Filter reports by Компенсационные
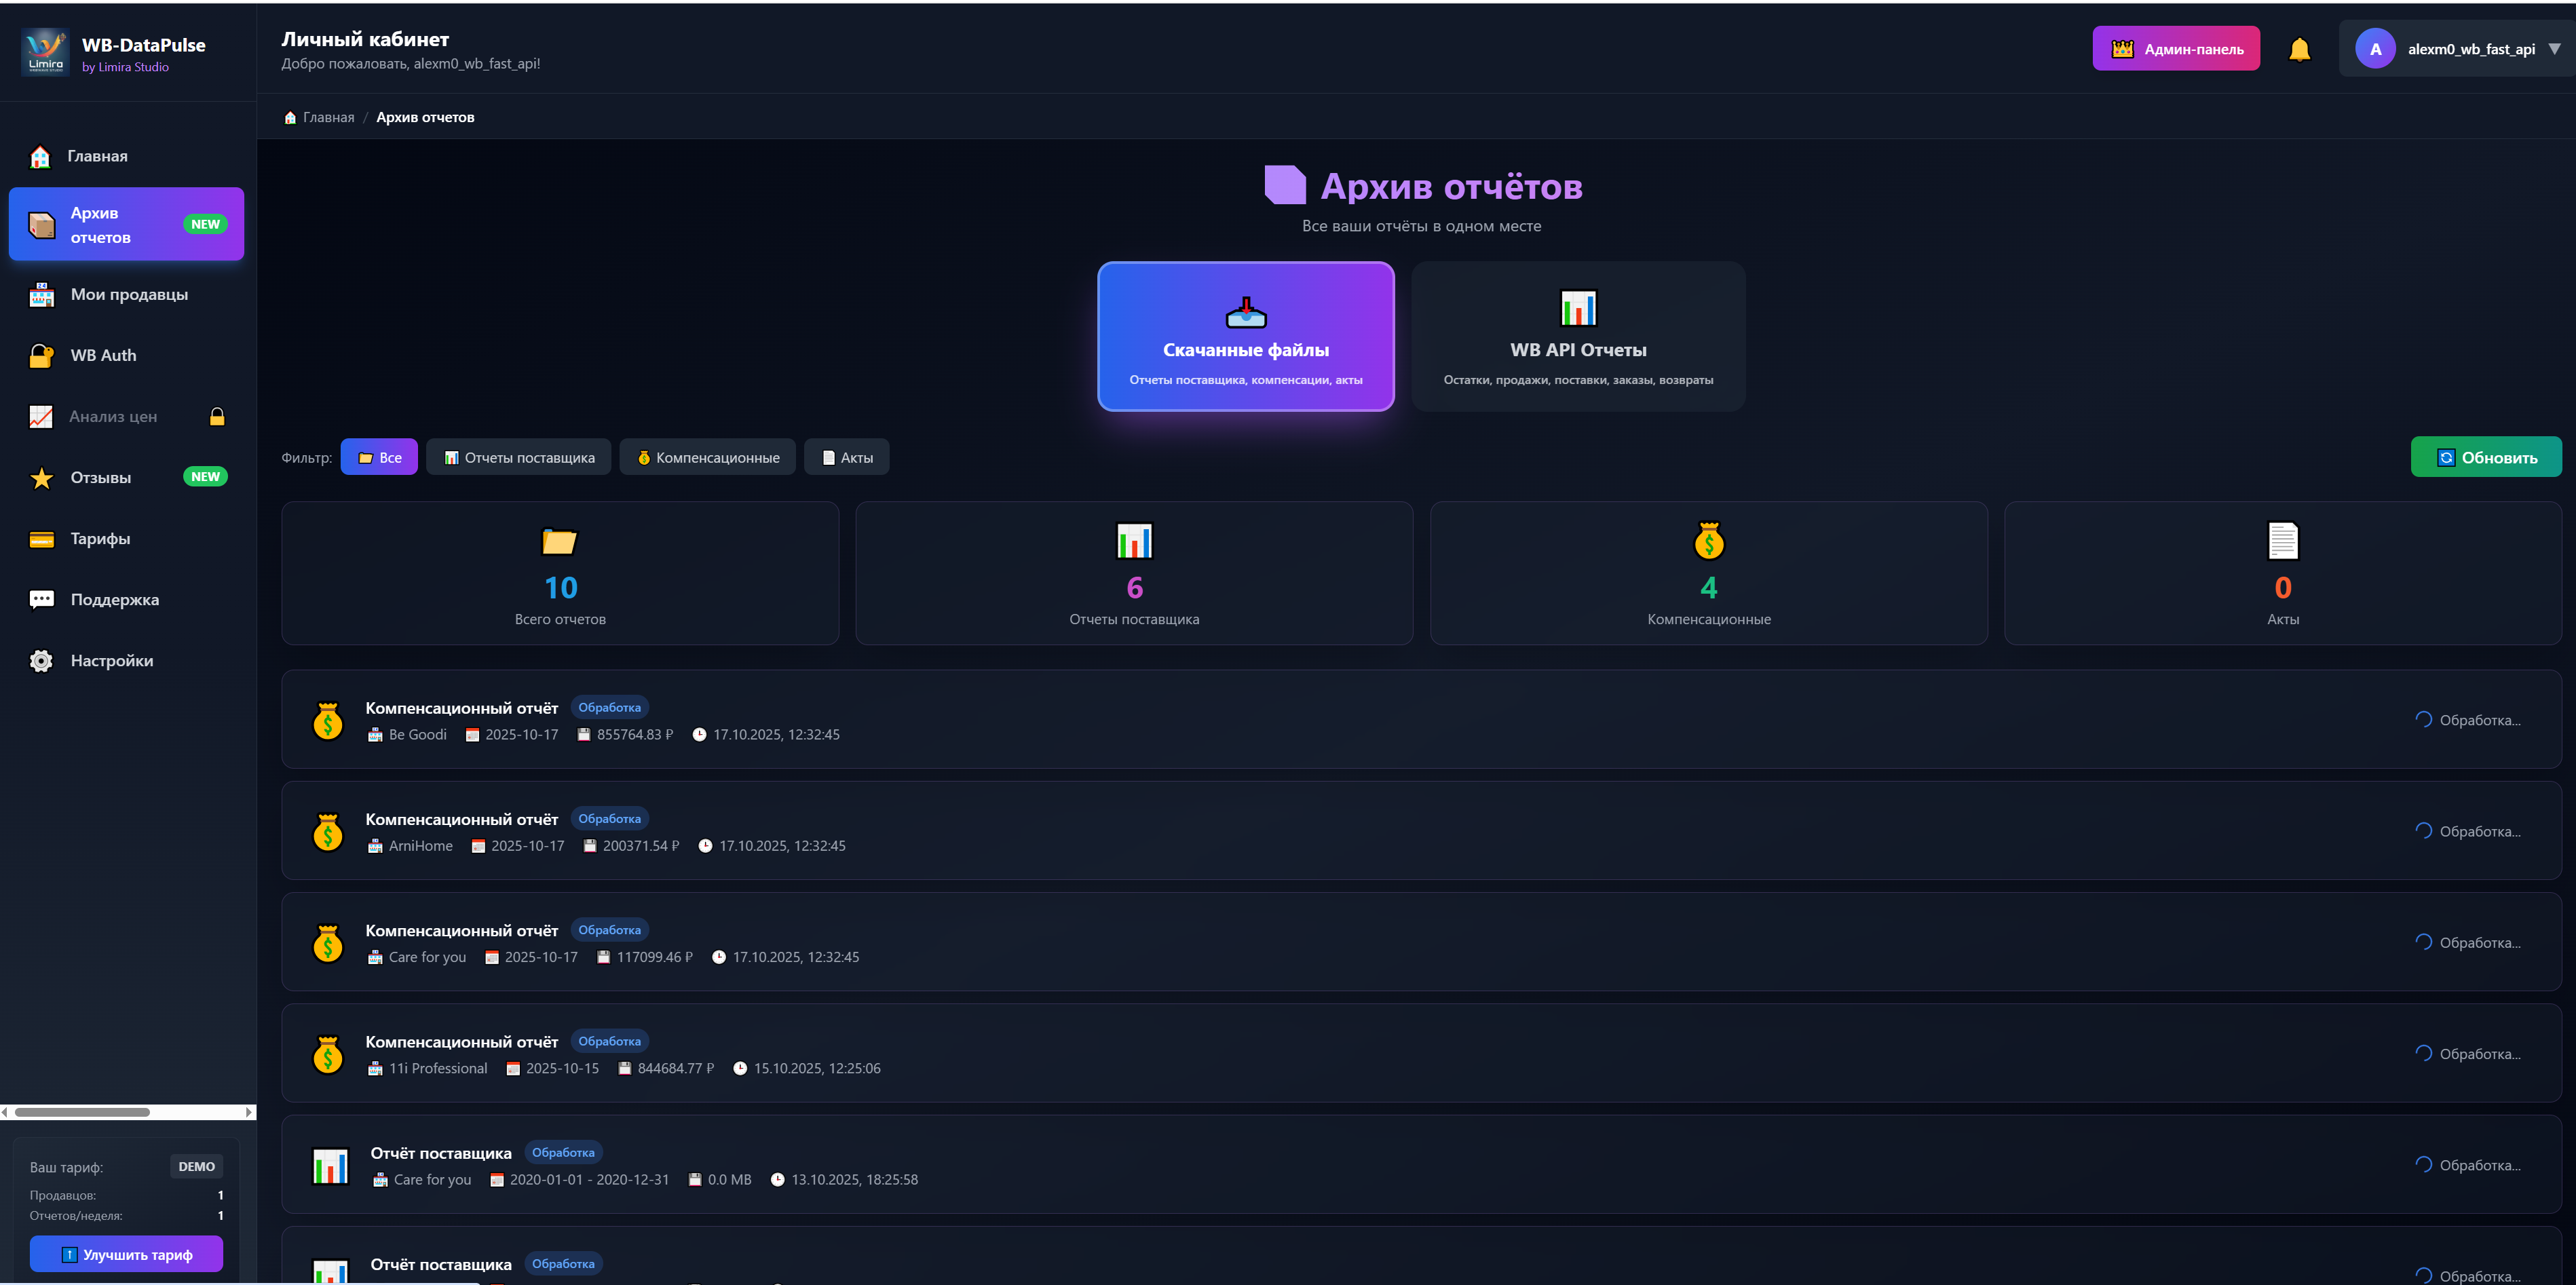 coord(707,457)
